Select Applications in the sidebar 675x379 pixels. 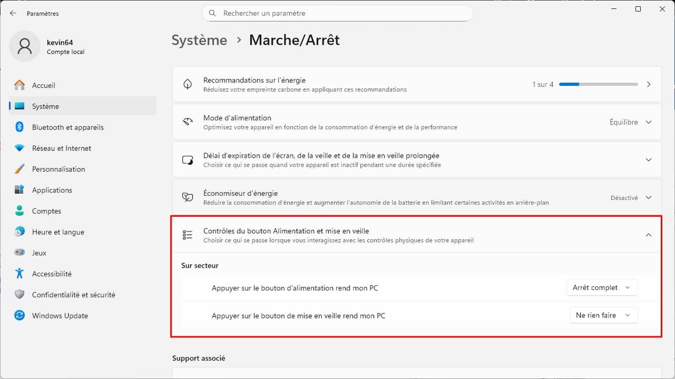tap(52, 190)
